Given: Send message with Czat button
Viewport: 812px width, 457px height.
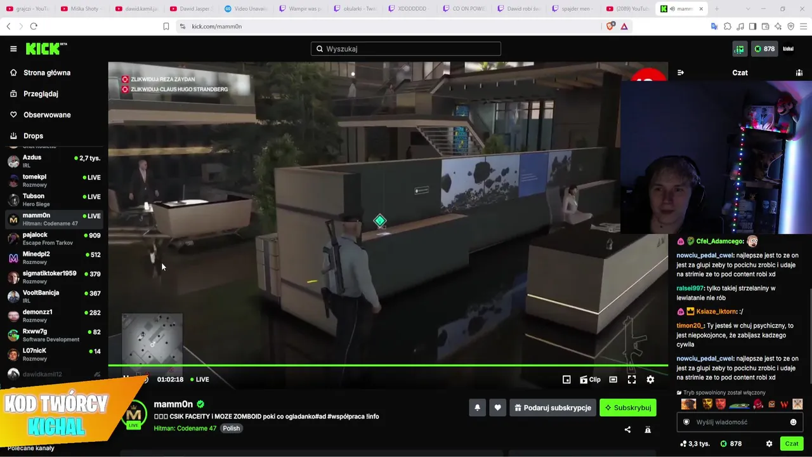Looking at the screenshot, I should tap(792, 444).
